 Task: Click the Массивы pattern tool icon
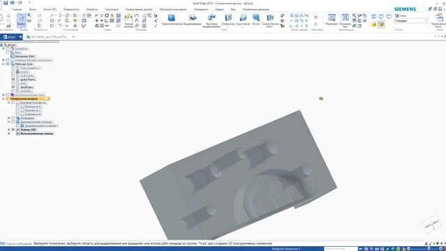pyautogui.click(x=316, y=17)
